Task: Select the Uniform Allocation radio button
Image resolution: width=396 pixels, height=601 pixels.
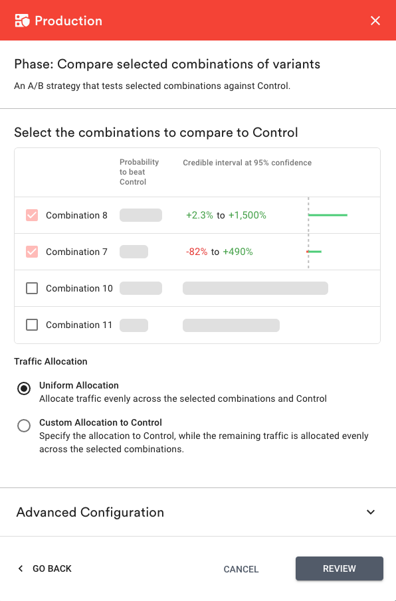Action: tap(24, 388)
